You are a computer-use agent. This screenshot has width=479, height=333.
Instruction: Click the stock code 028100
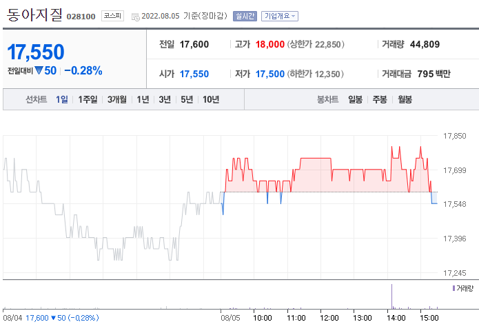click(81, 17)
